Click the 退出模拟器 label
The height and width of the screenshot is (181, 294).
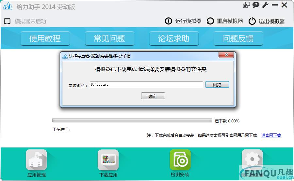click(271, 21)
